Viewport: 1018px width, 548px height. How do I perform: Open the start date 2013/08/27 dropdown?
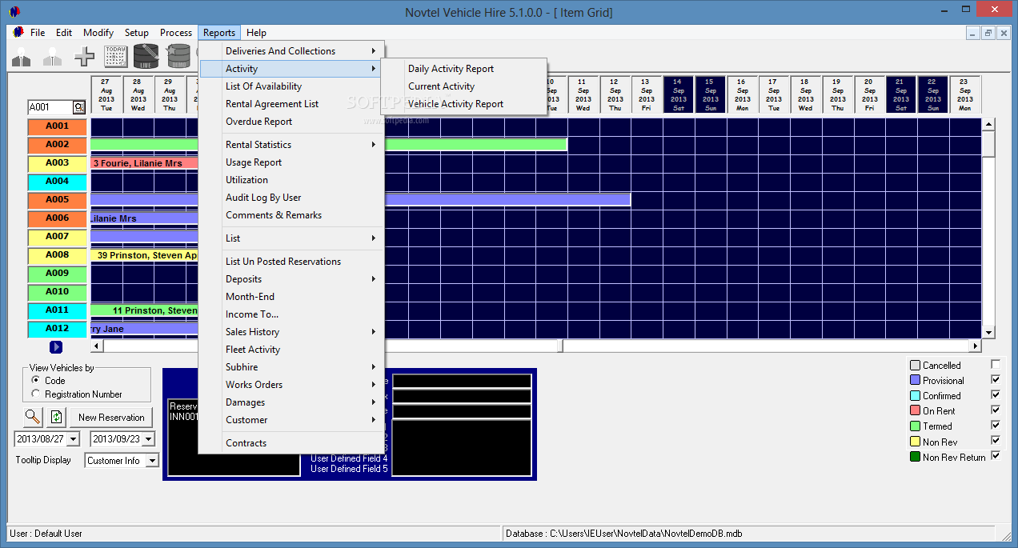click(x=74, y=439)
